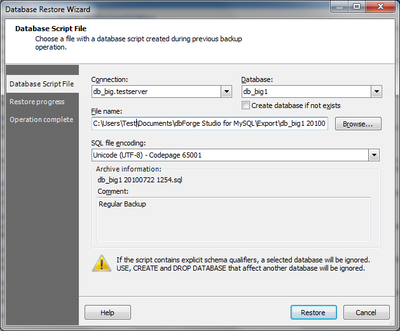This screenshot has height=331, width=400.
Task: Go to the Restore progress step
Action: click(37, 102)
